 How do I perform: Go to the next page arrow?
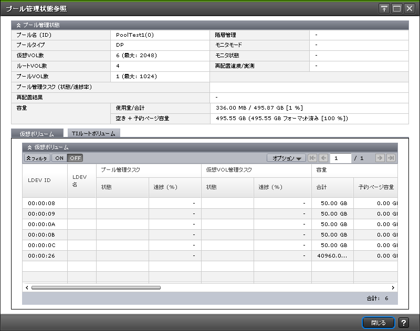[380, 158]
